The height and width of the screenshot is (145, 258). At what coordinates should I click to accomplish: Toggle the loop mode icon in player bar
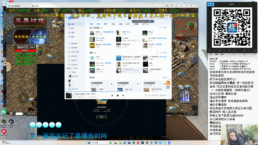point(146,95)
